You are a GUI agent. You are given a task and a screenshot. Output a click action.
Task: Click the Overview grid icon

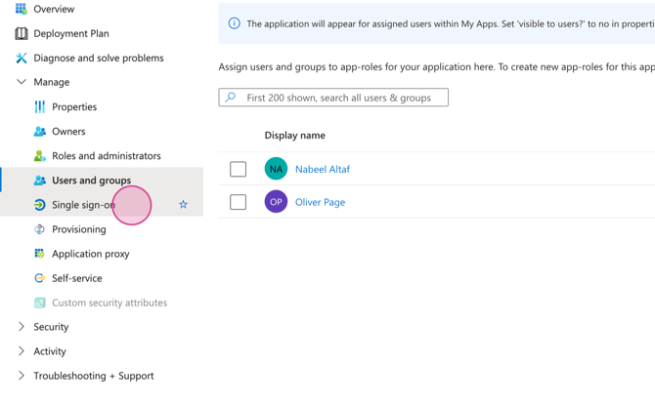coord(21,9)
